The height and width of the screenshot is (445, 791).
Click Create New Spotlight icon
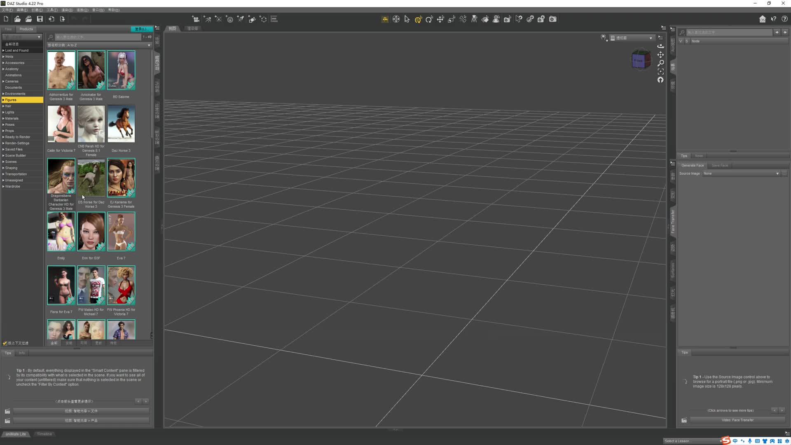click(241, 19)
